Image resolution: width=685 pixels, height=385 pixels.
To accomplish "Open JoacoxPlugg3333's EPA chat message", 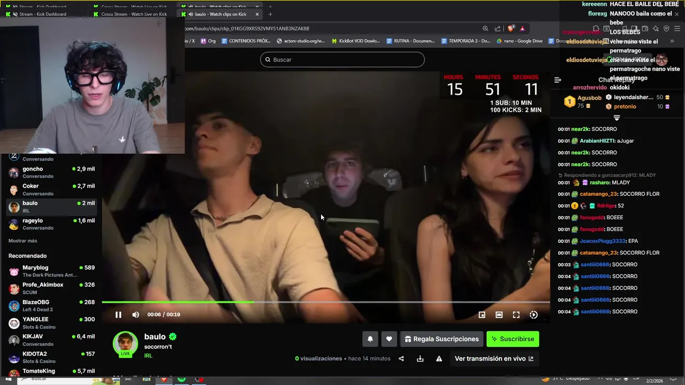I will pyautogui.click(x=598, y=241).
